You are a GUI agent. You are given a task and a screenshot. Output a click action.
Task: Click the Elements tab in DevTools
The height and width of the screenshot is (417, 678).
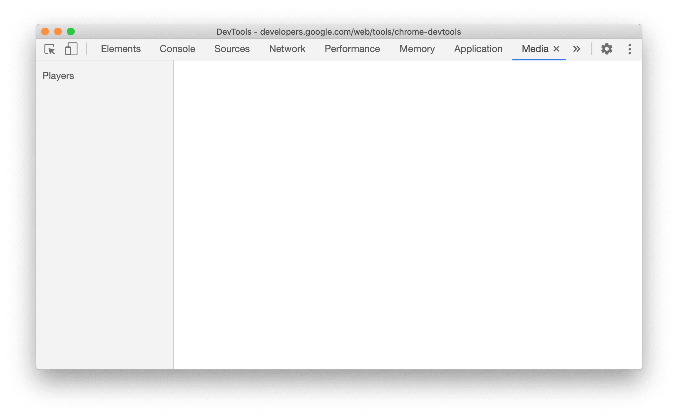[x=121, y=48]
